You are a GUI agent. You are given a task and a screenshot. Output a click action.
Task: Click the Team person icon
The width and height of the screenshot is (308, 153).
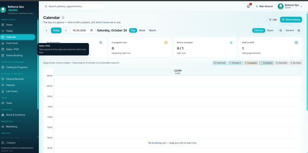[x=3, y=103]
